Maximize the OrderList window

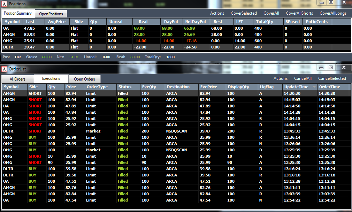coord(331,67)
